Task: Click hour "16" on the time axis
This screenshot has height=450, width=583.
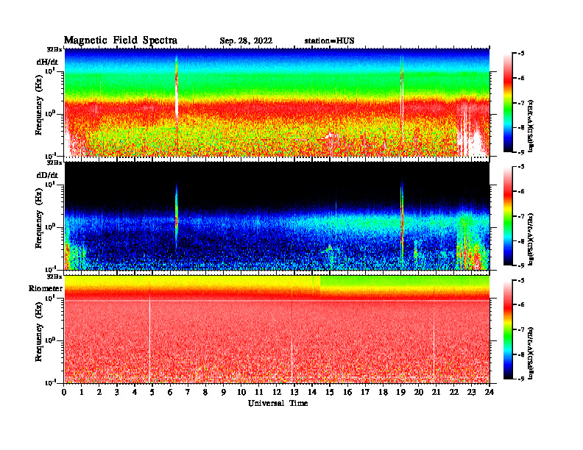Action: tap(347, 392)
